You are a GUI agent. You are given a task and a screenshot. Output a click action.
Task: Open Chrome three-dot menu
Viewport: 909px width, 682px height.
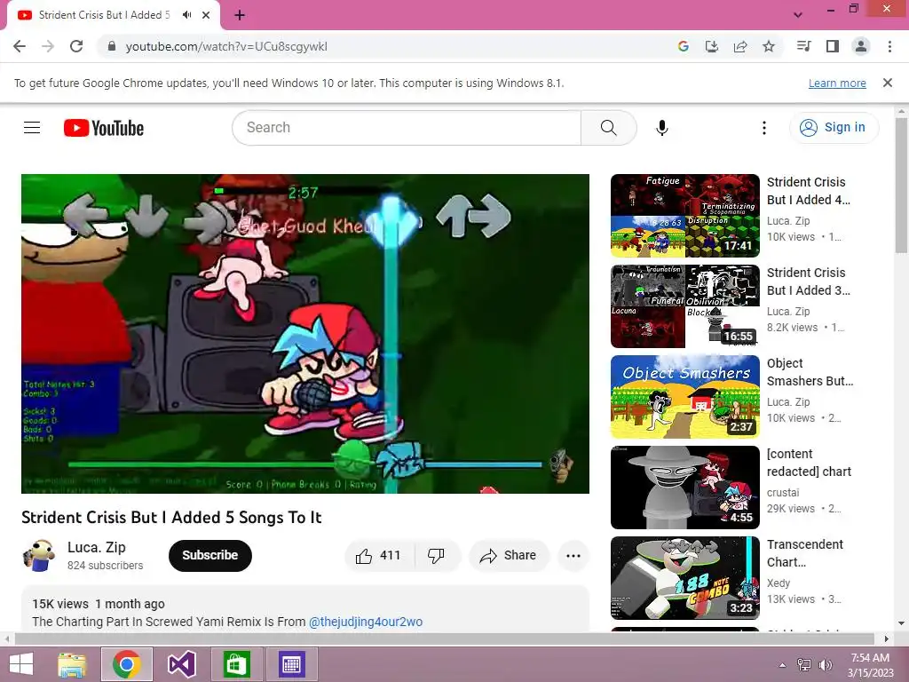point(889,46)
